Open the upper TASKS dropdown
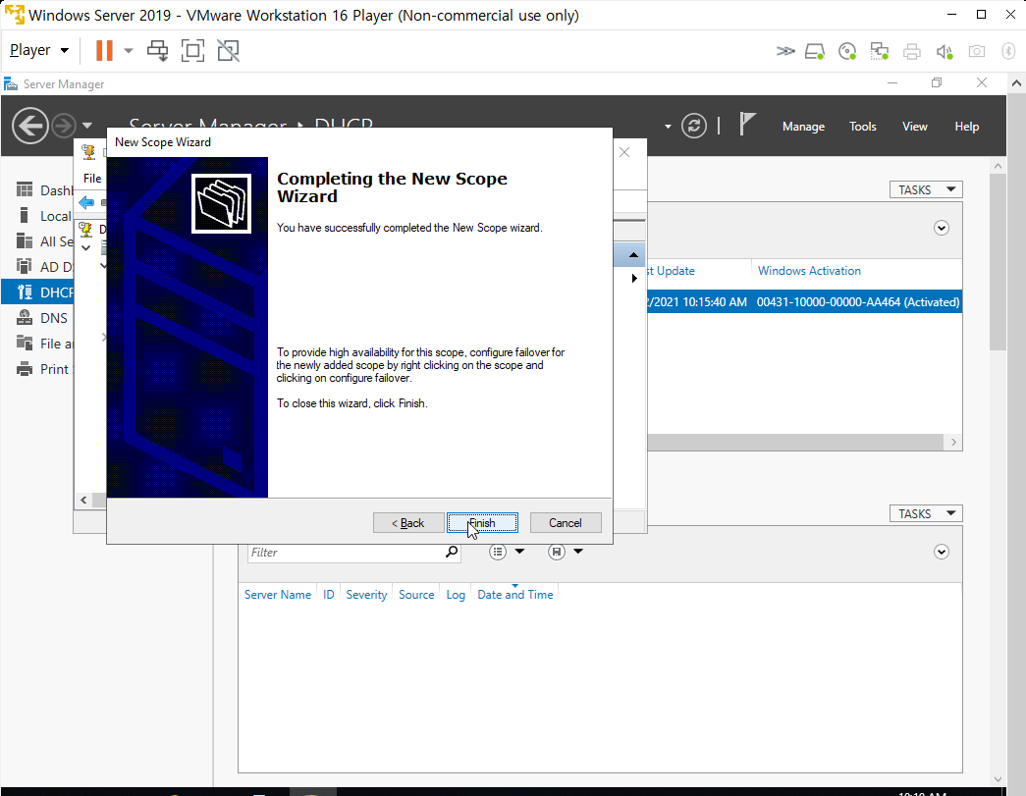 [x=925, y=189]
